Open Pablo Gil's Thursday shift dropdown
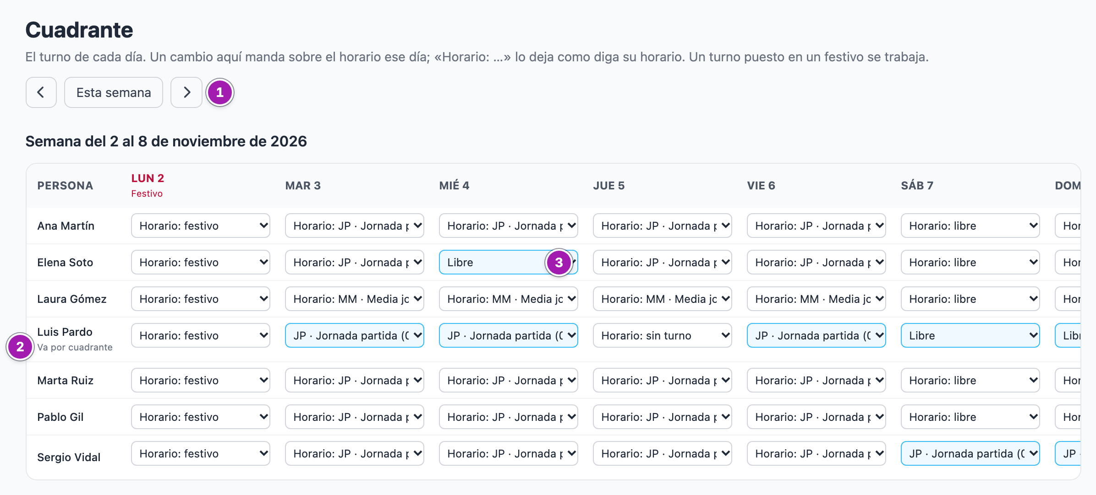Image resolution: width=1096 pixels, height=495 pixels. coord(663,417)
